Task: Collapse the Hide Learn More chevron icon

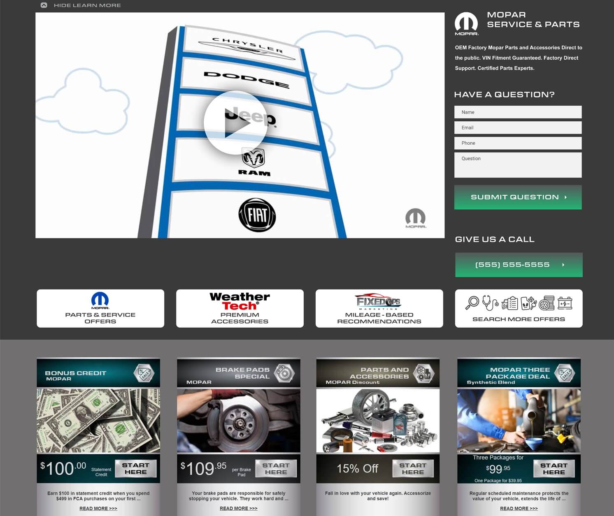Action: [44, 5]
